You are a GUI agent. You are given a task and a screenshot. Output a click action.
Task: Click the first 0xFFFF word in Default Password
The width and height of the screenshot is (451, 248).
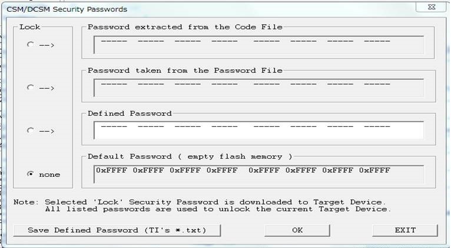[x=113, y=170]
